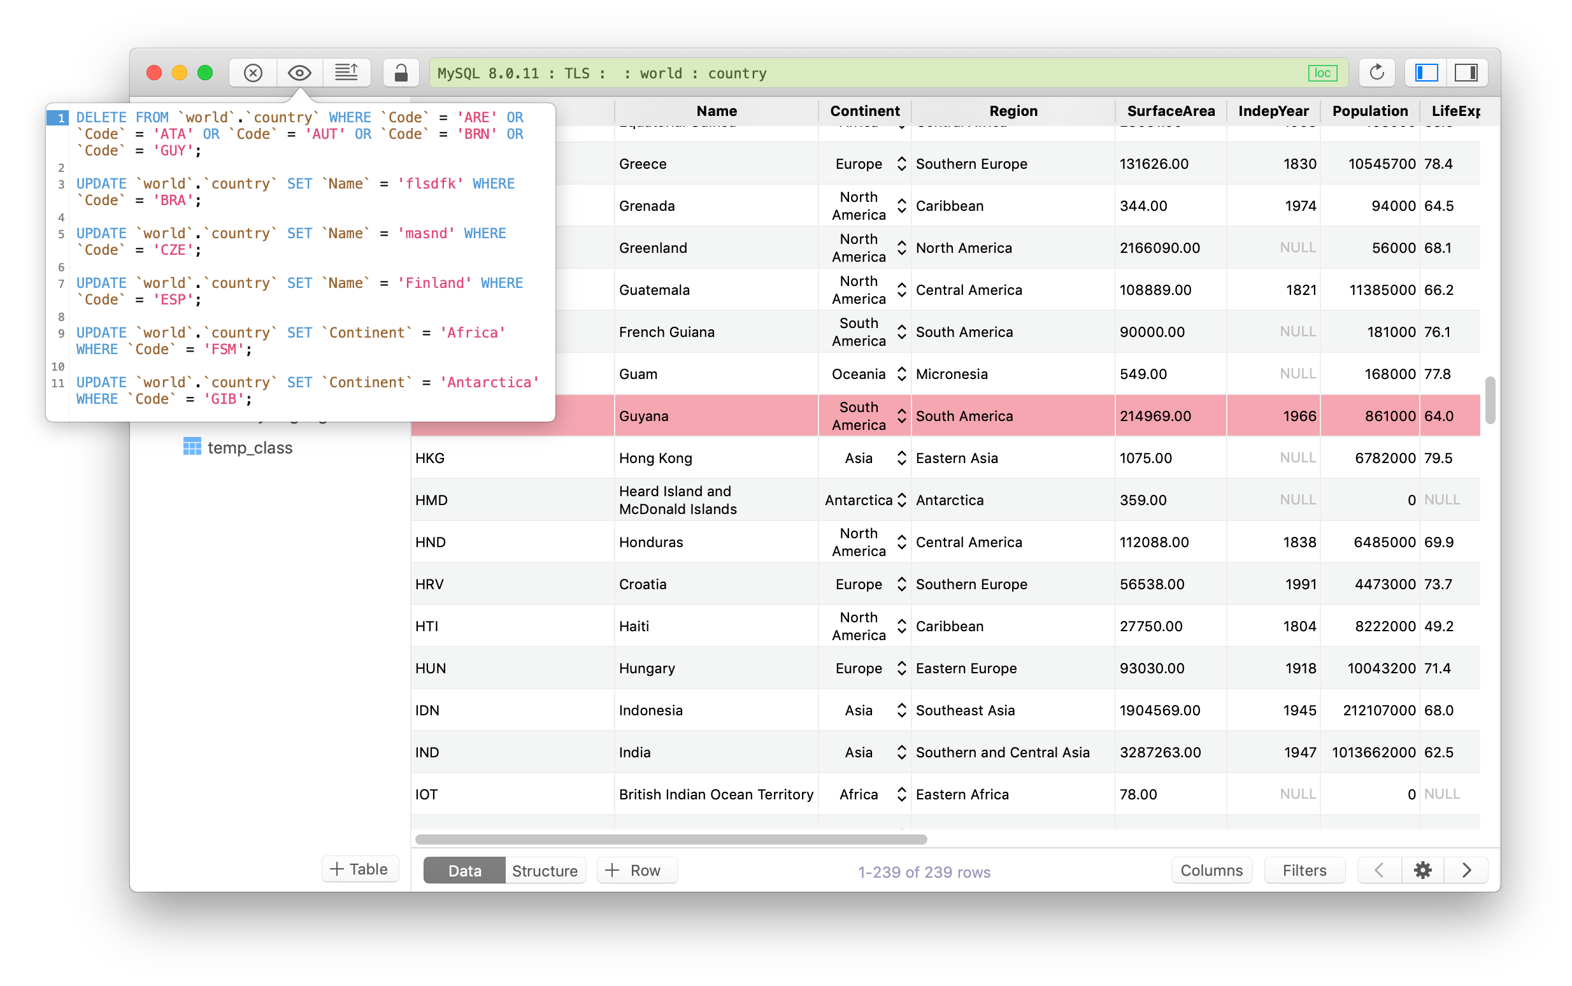The width and height of the screenshot is (1572, 986).
Task: Click the Add Table button
Action: (357, 870)
